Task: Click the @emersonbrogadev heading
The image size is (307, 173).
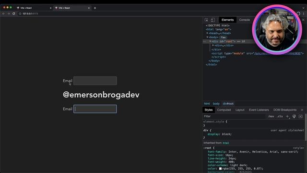Action: click(101, 95)
